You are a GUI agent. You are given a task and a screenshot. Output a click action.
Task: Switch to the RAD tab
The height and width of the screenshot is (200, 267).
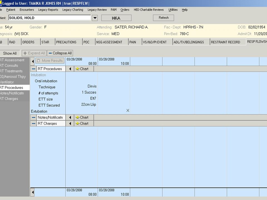(x=14, y=42)
